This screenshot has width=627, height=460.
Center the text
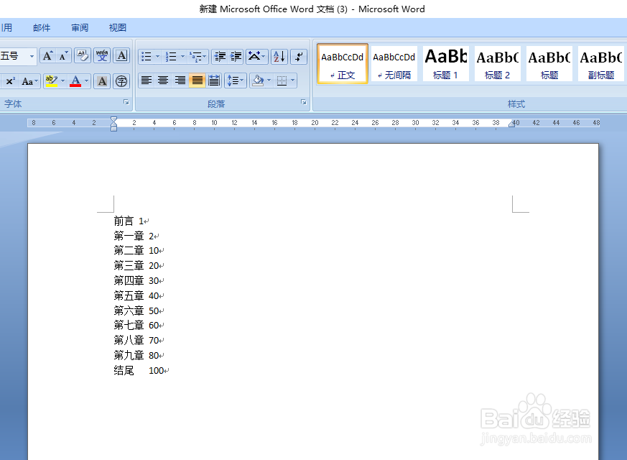pos(163,80)
